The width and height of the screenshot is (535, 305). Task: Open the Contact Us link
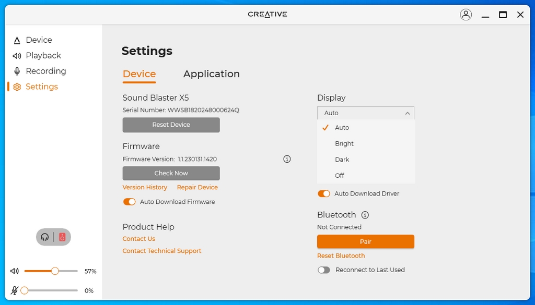139,239
